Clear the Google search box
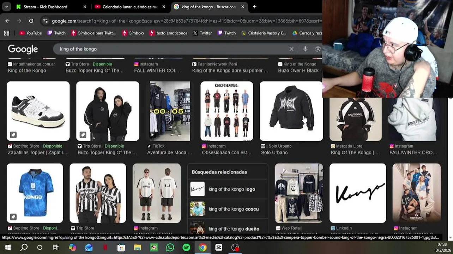Screen dimensions: 453x254 [291, 49]
